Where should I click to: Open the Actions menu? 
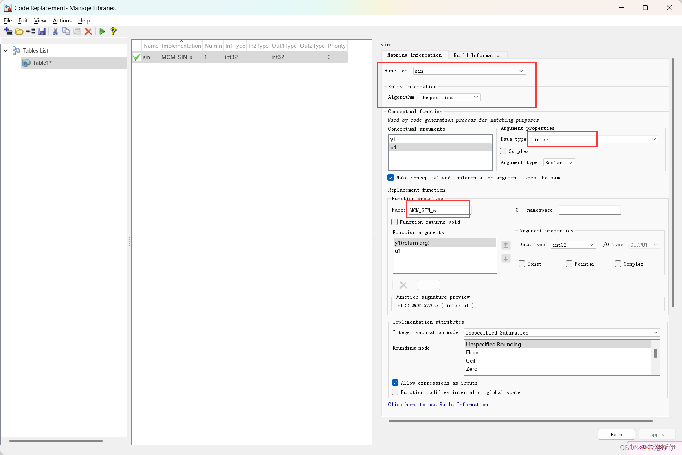point(62,20)
